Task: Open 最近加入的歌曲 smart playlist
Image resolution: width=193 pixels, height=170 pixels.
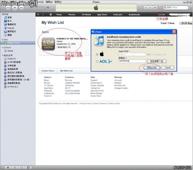Action: point(13,73)
